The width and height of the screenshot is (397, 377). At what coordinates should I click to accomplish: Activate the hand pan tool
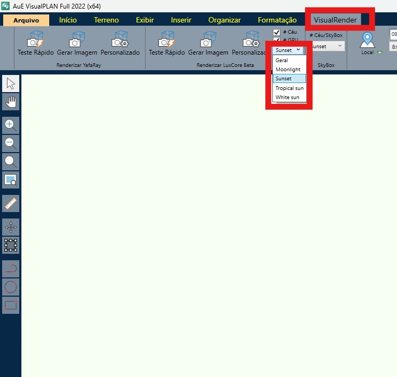(11, 102)
